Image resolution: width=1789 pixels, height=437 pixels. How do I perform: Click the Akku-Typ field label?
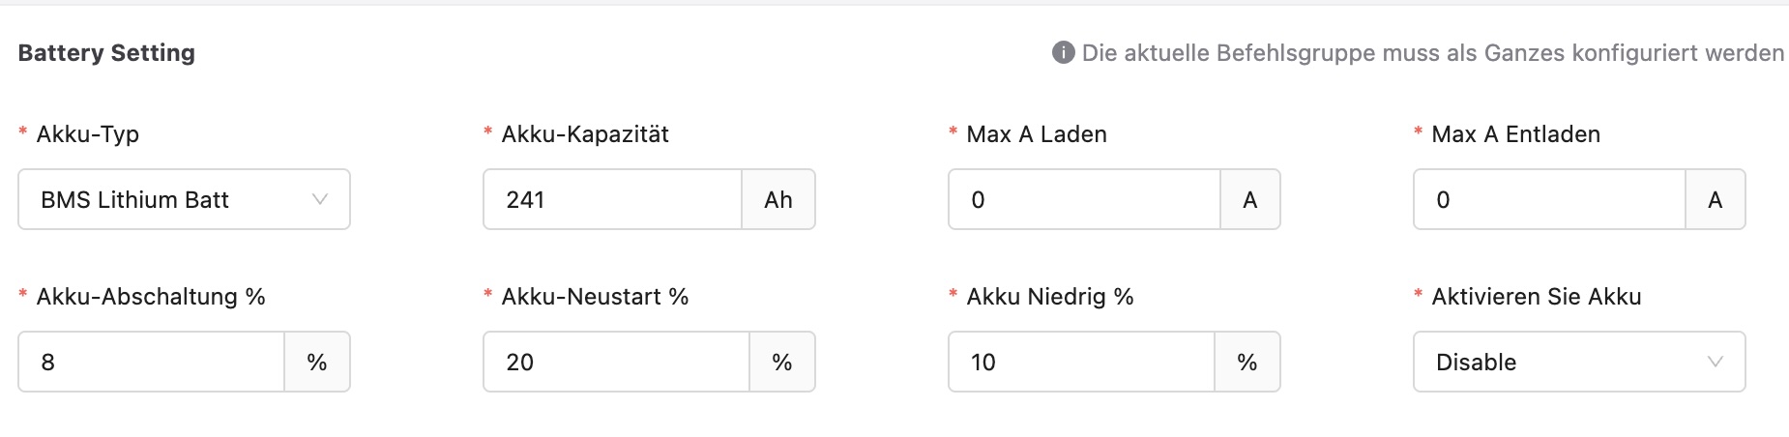pos(88,134)
